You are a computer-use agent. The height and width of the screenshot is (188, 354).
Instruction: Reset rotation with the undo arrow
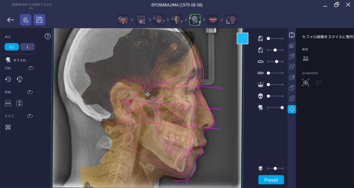click(31, 68)
